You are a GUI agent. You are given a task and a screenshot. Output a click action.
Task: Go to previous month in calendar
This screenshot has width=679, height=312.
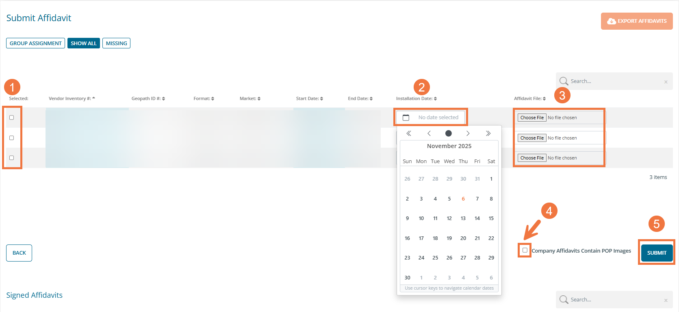click(x=429, y=133)
